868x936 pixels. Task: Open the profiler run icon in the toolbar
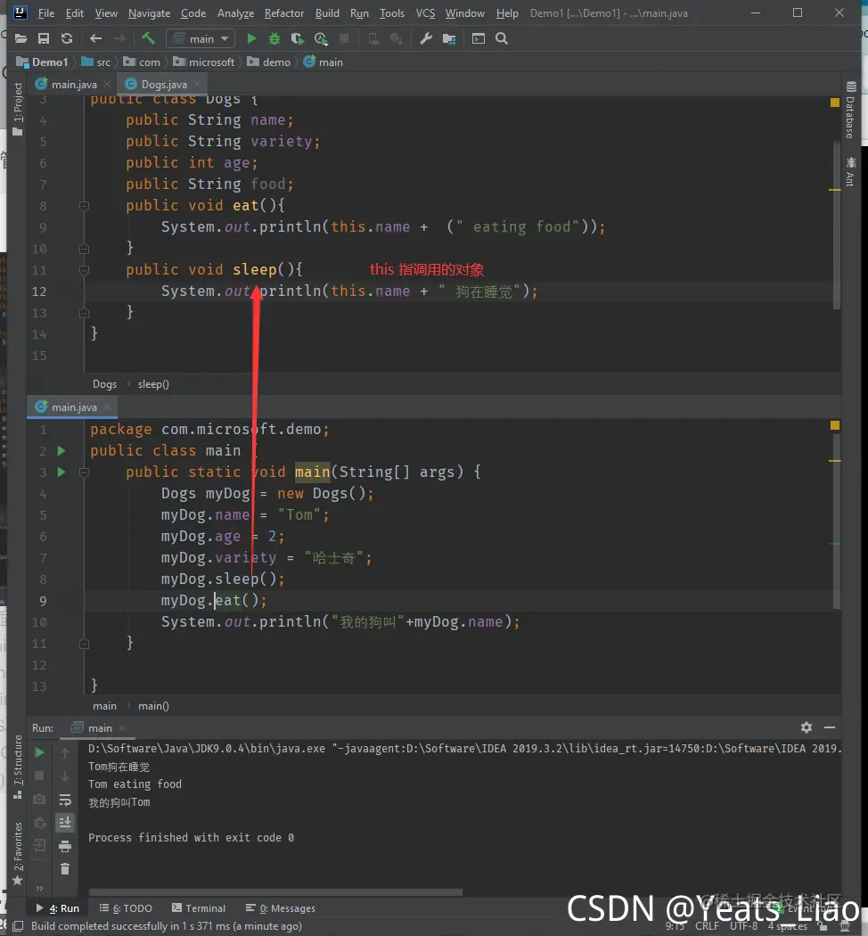coord(321,39)
